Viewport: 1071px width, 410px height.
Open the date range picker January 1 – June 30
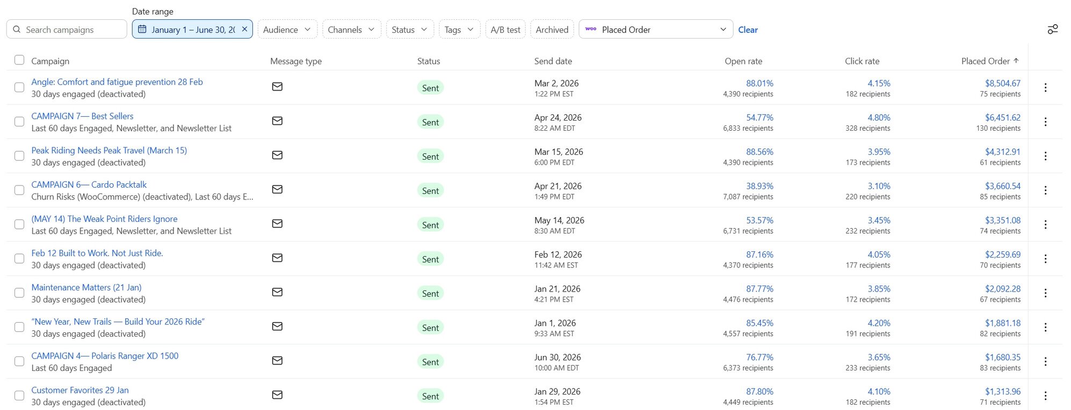[x=192, y=29]
